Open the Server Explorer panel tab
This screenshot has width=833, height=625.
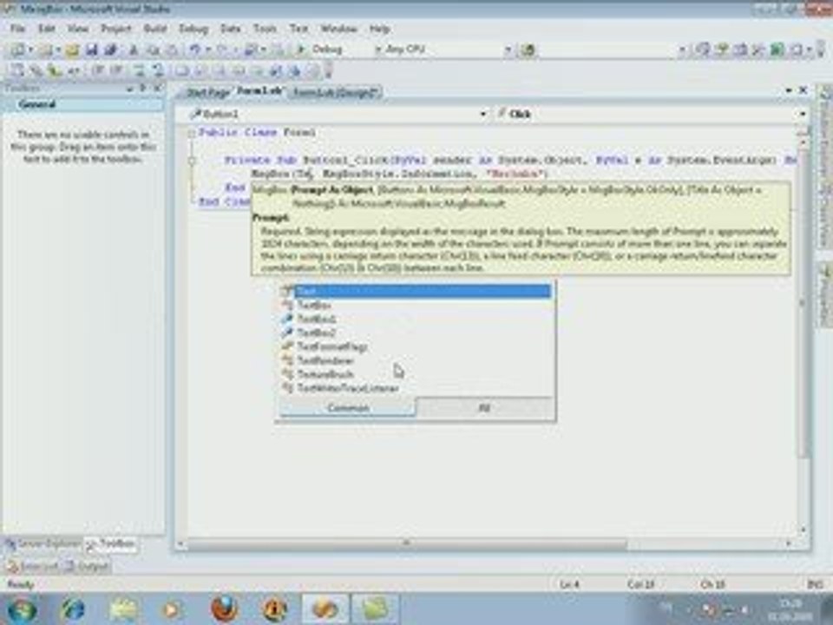pos(43,543)
